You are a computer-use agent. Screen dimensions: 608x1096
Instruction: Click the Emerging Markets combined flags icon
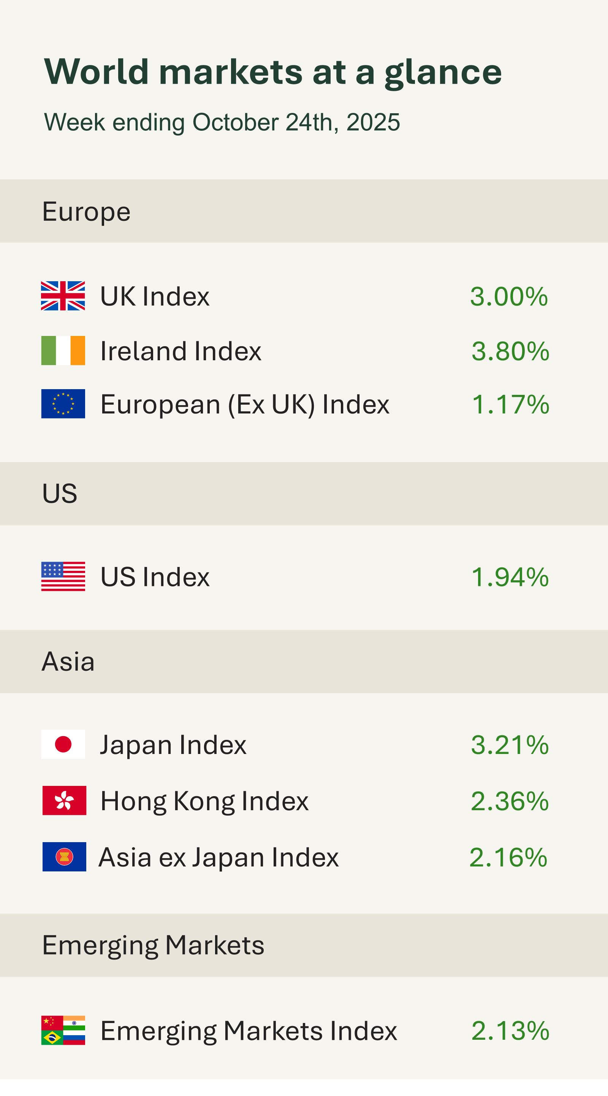click(x=63, y=1030)
